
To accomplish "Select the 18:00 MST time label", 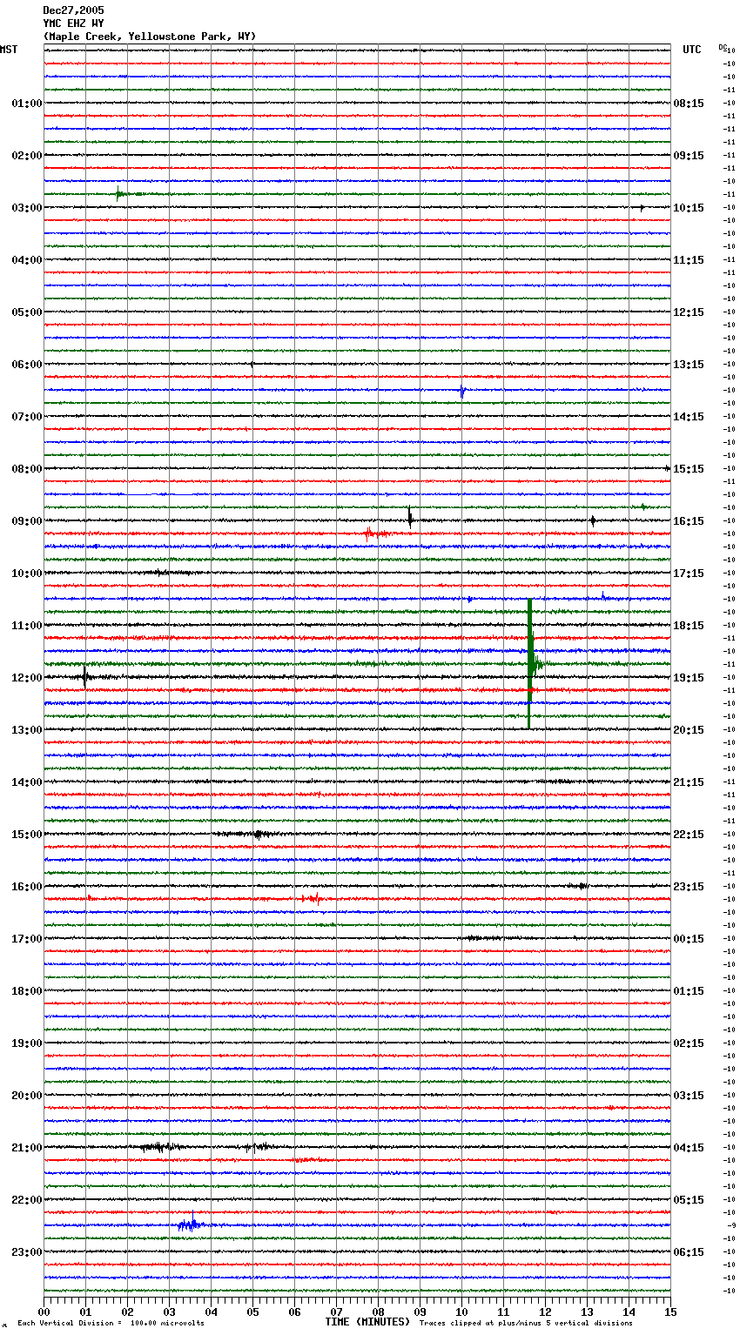I will point(27,991).
